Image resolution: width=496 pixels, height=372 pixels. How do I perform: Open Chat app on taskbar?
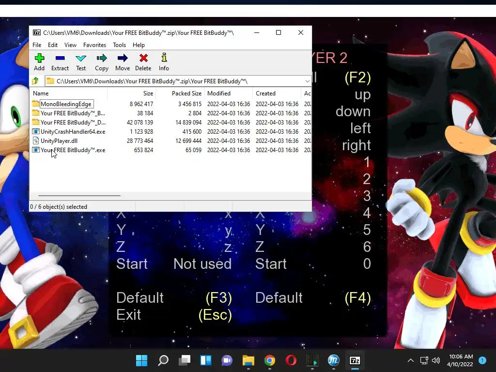[x=227, y=360]
